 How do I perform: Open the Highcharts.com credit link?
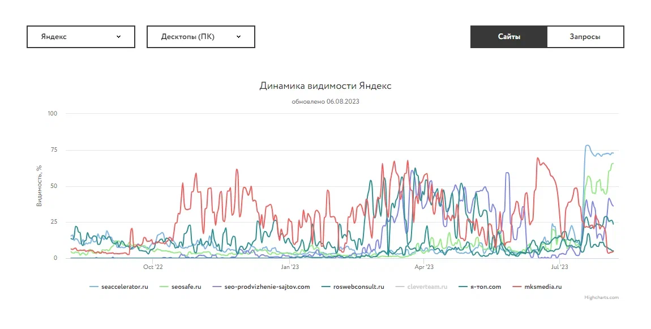[601, 297]
